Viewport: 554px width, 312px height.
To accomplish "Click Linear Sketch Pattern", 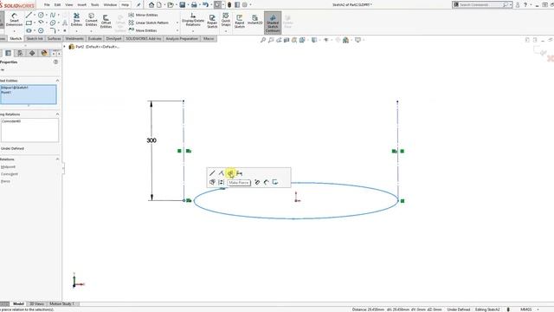I will click(148, 23).
